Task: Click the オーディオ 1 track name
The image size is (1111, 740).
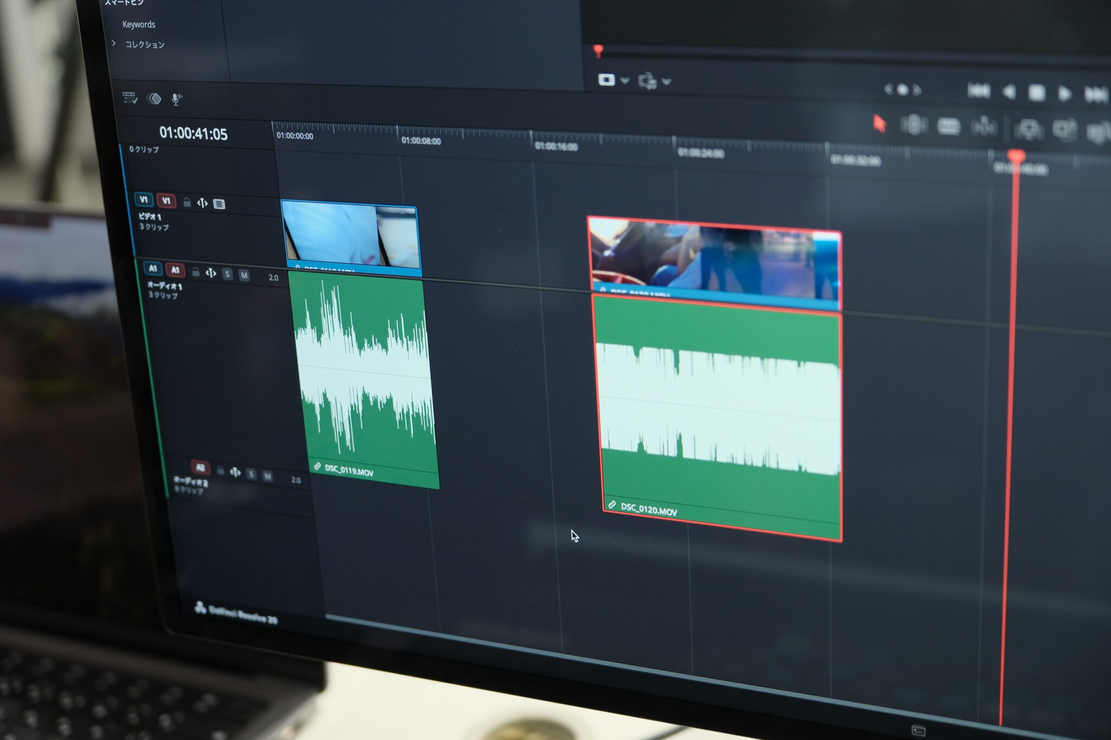Action: tap(164, 285)
